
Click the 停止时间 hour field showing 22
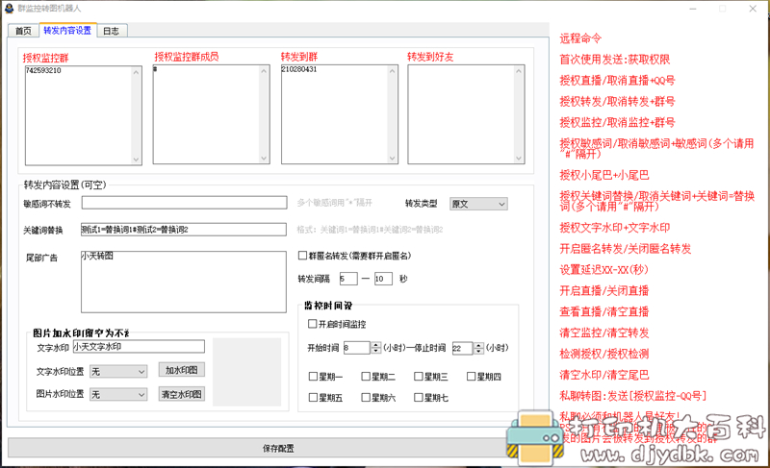coord(462,348)
